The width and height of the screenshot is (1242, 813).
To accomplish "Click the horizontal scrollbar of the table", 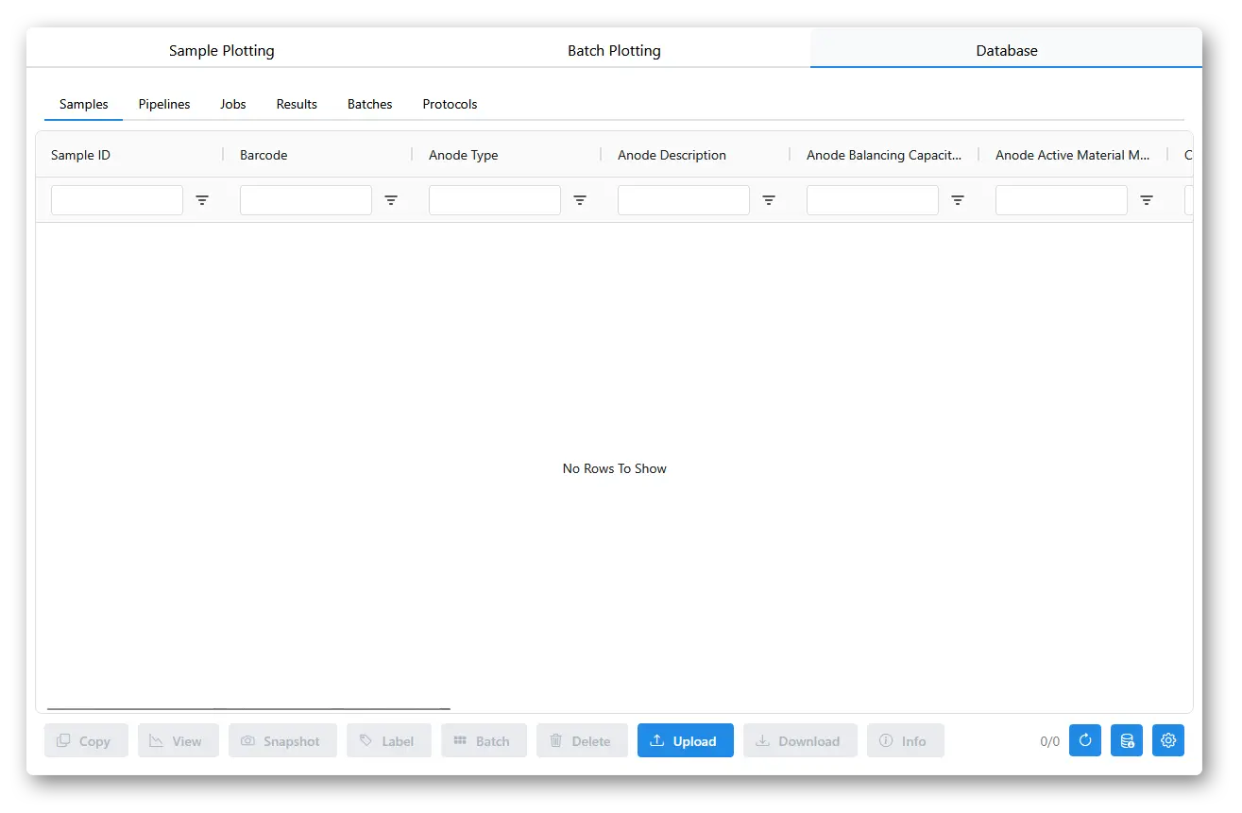I will point(248,708).
